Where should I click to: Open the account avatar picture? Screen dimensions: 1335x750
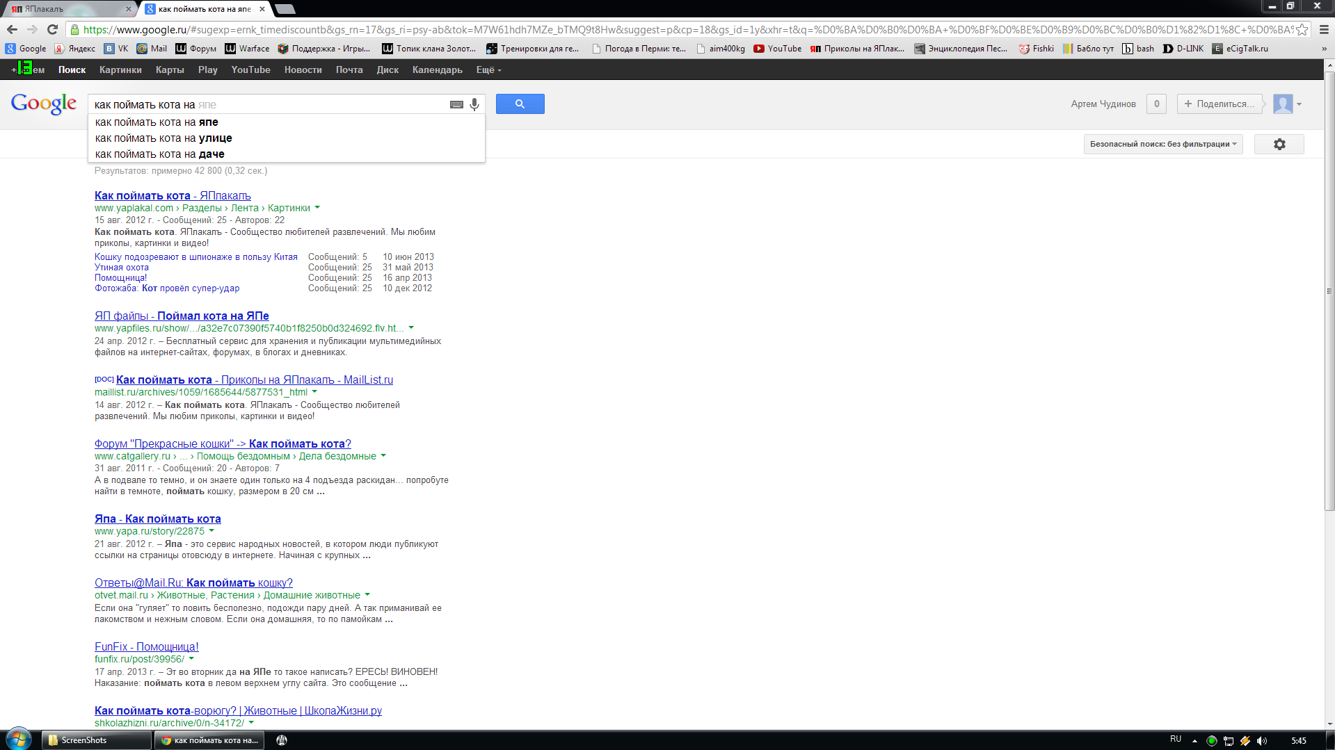point(1283,104)
